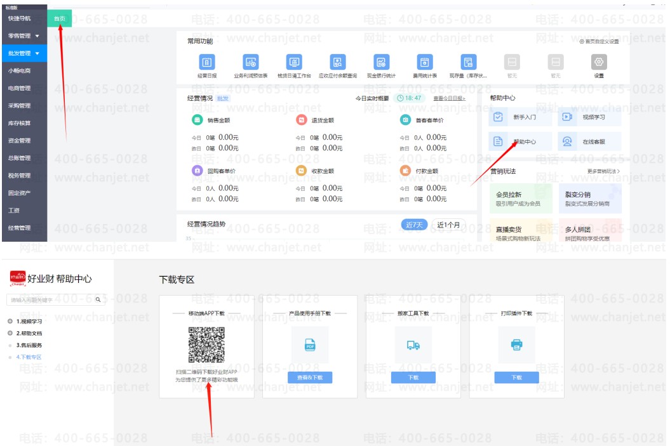This screenshot has width=670, height=446.
Task: Click the 18:47 realtime clock badge
Action: (410, 98)
